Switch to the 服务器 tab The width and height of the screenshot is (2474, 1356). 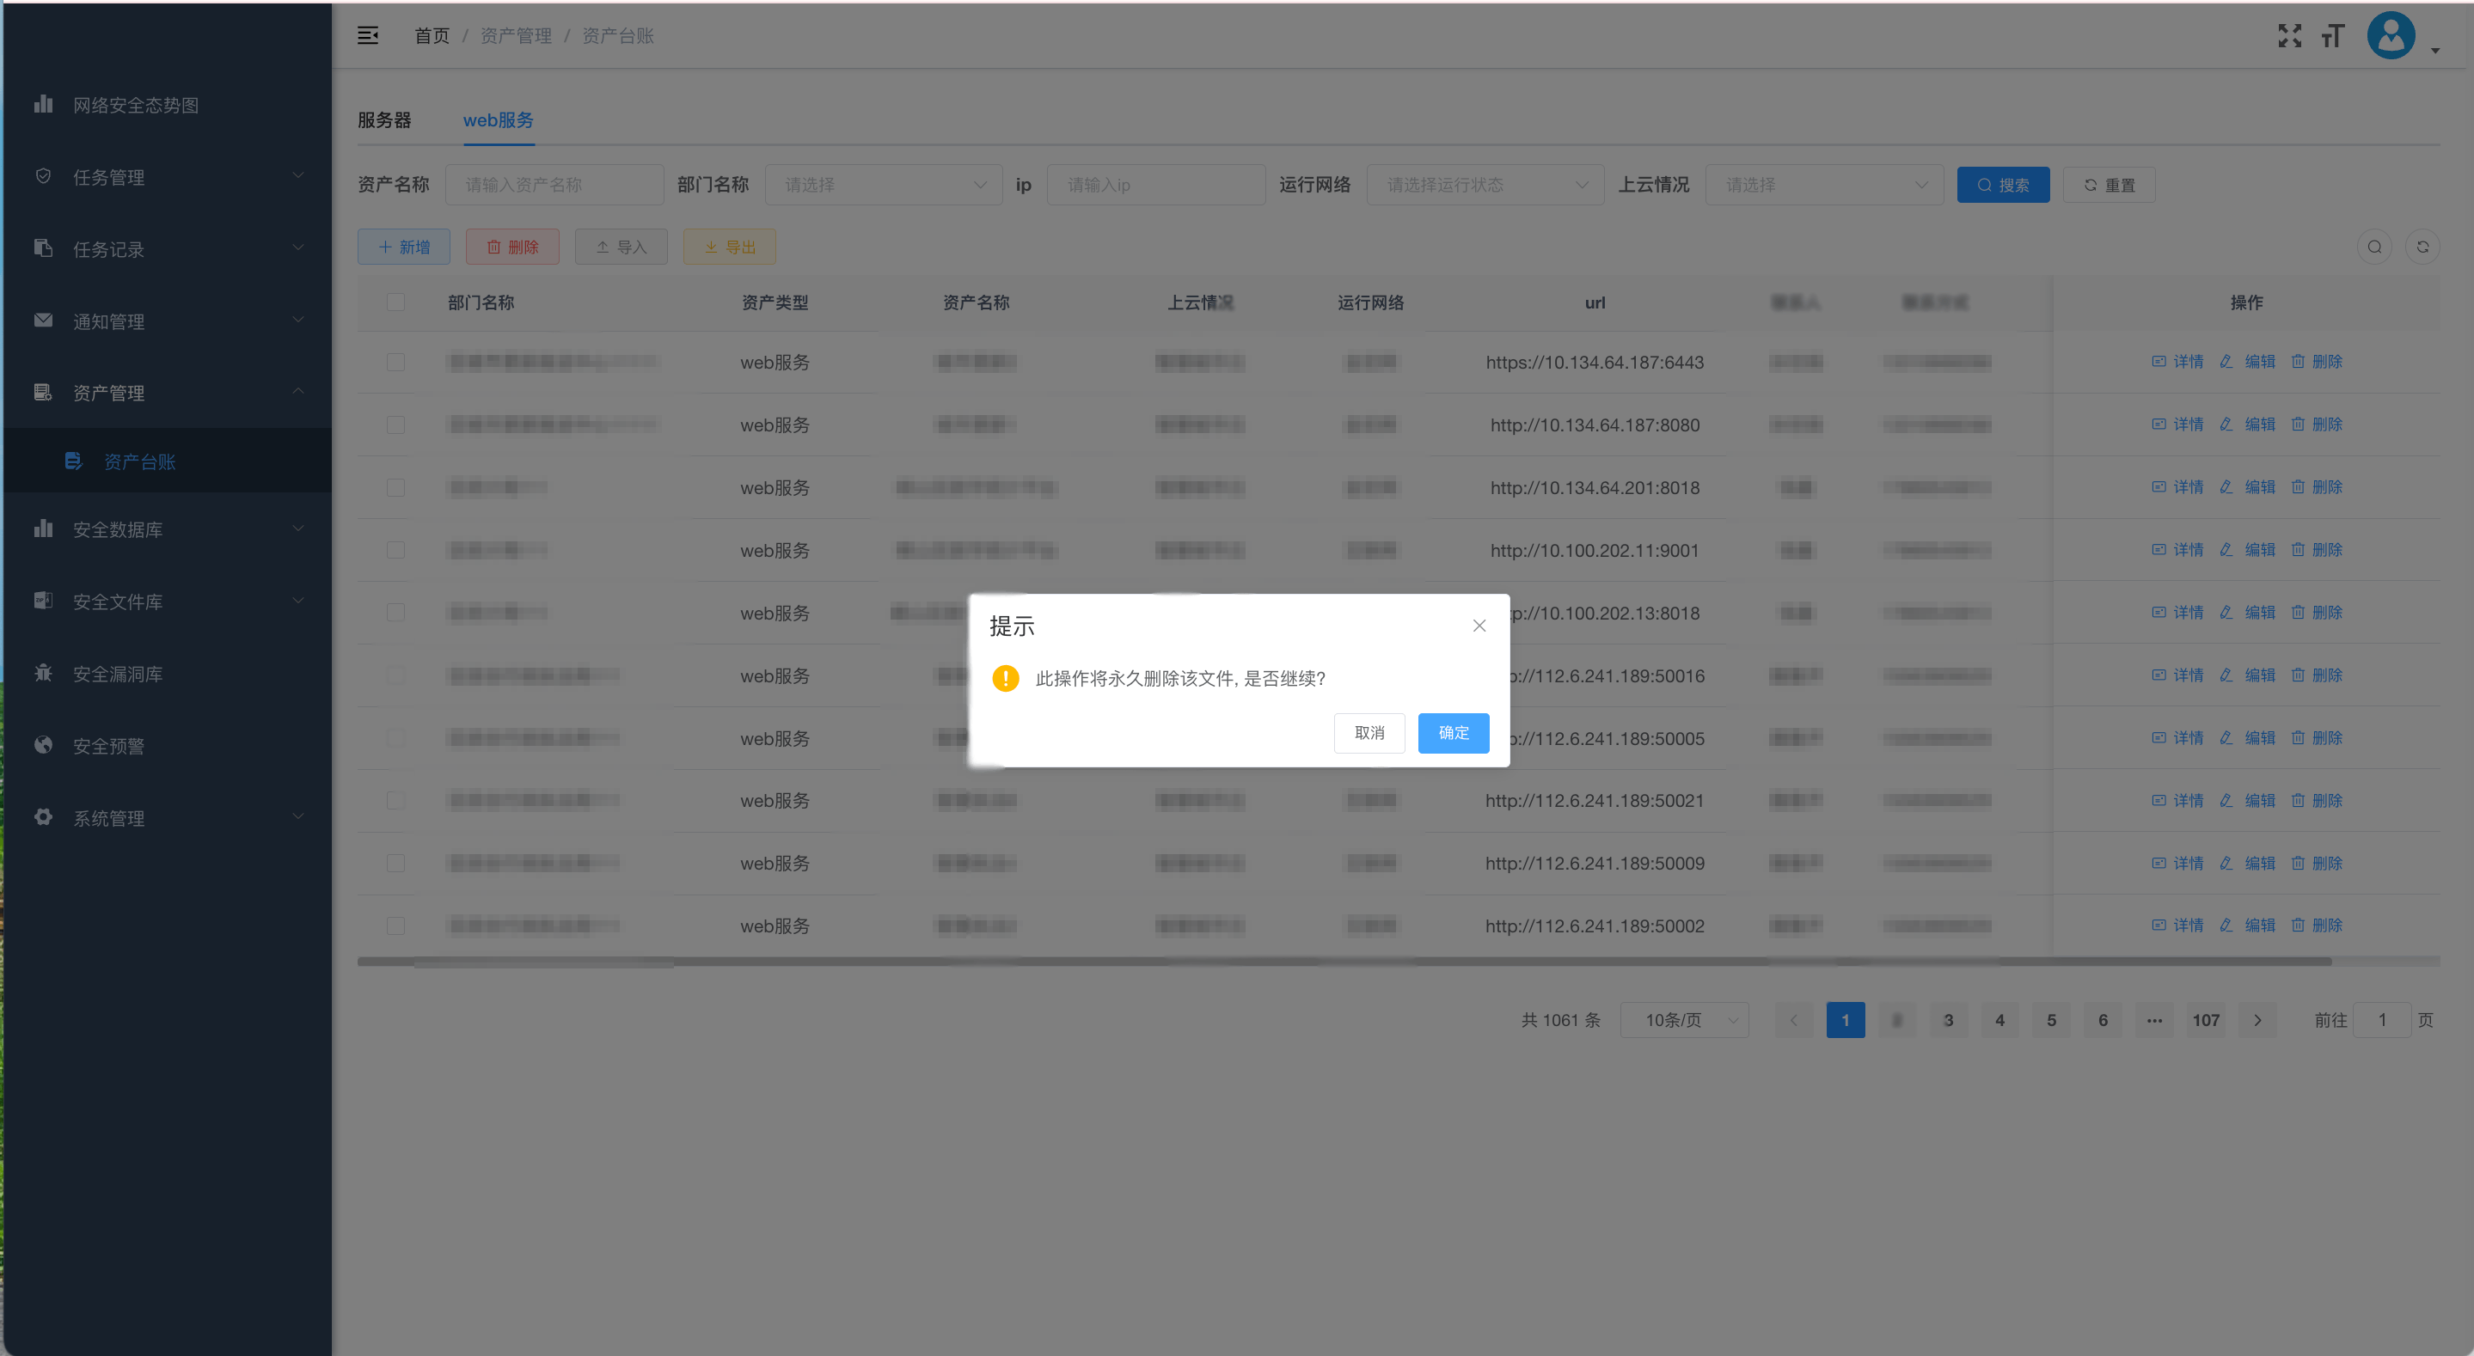tap(384, 120)
